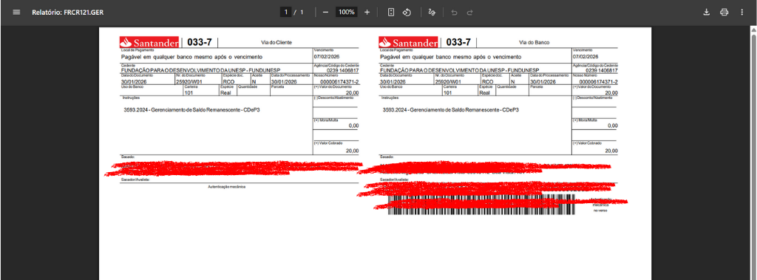
Task: Click Mora/Multa value 0,00 in bank copy
Action: point(613,125)
